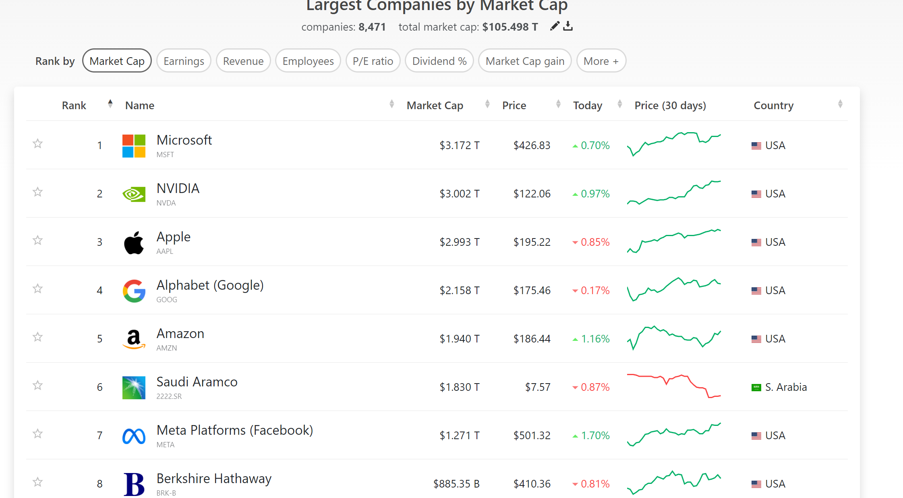The image size is (903, 498).
Task: Click Berkshire Hathaway's $885.35 B market cap
Action: 456,484
